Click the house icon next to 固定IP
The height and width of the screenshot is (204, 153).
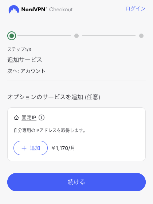point(16,118)
